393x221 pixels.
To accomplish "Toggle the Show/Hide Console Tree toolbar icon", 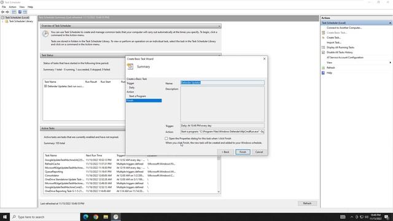I will pos(14,12).
